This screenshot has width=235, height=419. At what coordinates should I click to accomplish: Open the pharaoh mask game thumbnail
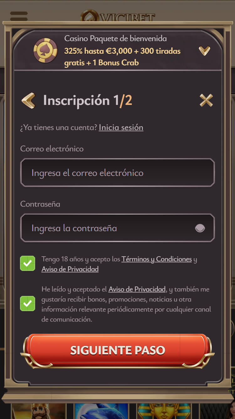tap(164, 411)
